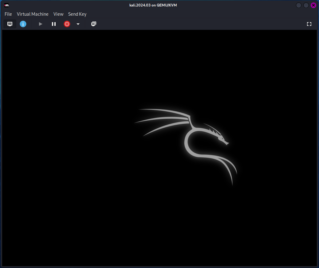Viewport: 319px width, 268px height.
Task: Maximize the kali.2024.03 window
Action: click(306, 5)
